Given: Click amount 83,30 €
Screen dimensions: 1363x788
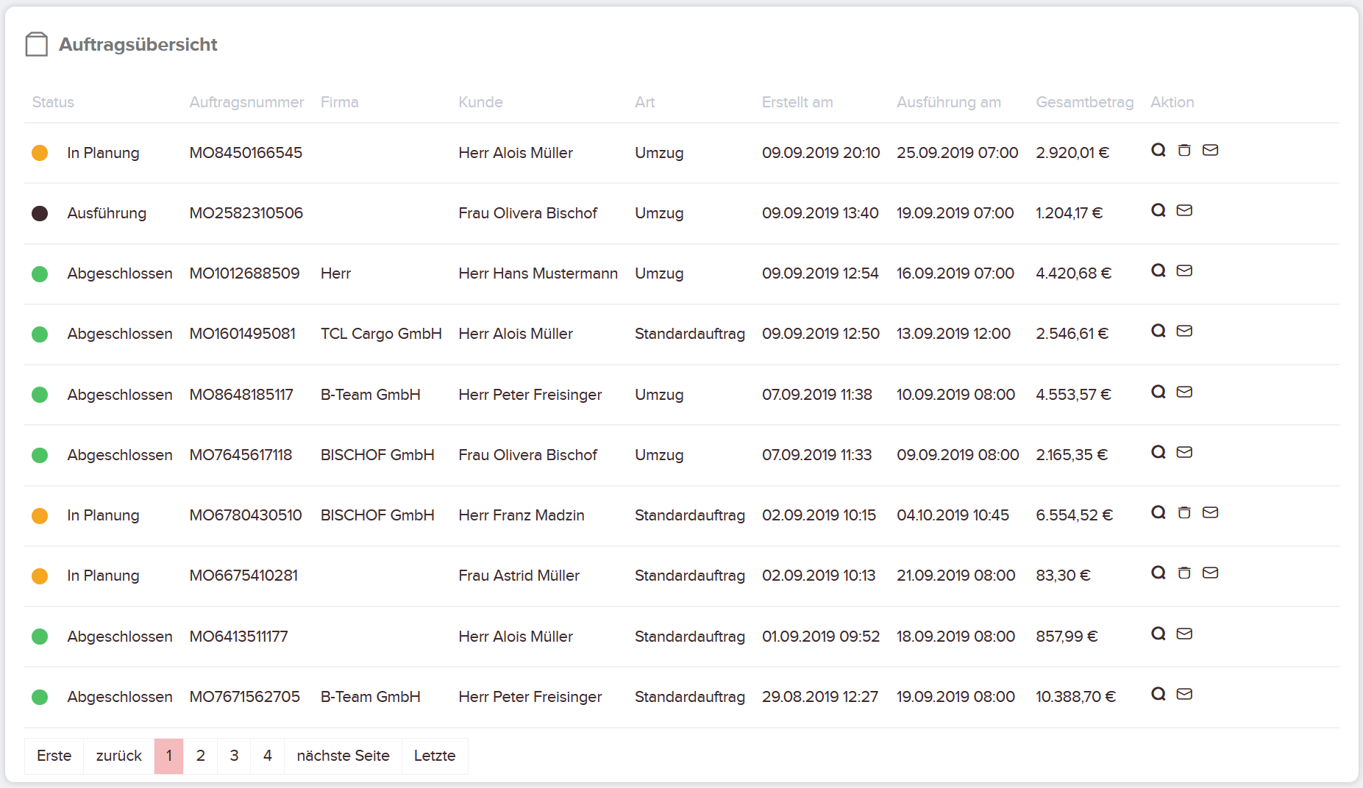Looking at the screenshot, I should coord(1064,576).
